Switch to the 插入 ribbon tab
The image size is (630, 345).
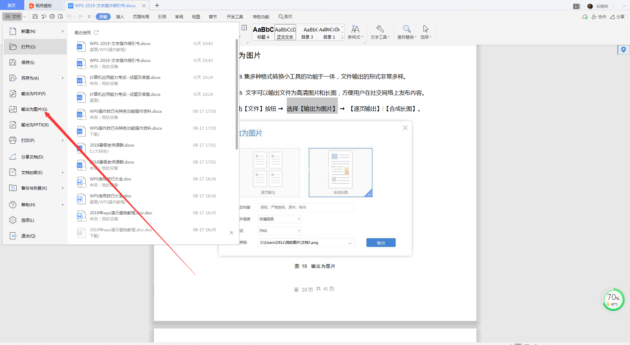tap(120, 17)
